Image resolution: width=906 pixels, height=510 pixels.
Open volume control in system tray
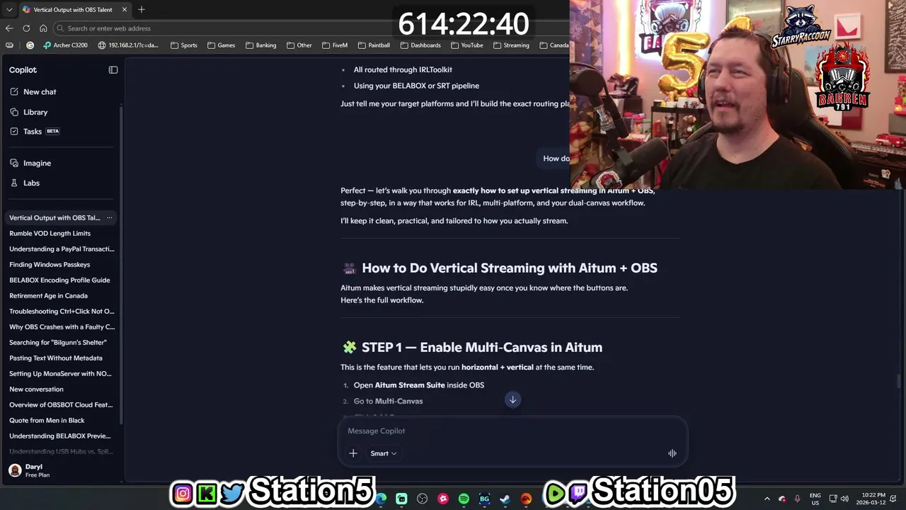coord(844,499)
